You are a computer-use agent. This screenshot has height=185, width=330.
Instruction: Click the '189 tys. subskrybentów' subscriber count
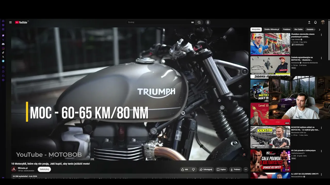(26, 171)
